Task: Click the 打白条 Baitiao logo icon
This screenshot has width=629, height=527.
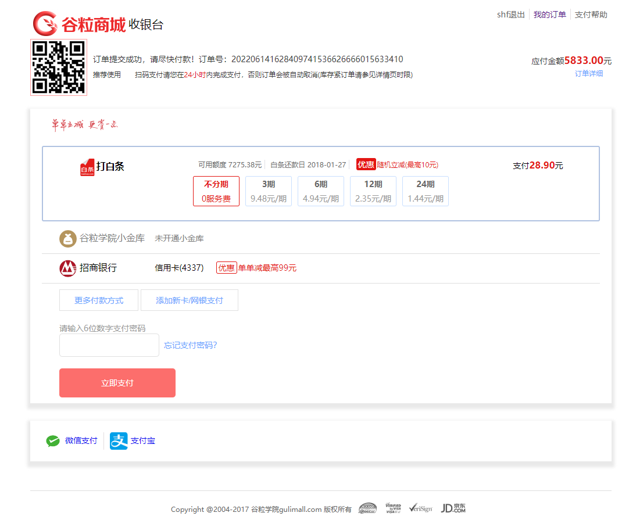Action: point(87,167)
